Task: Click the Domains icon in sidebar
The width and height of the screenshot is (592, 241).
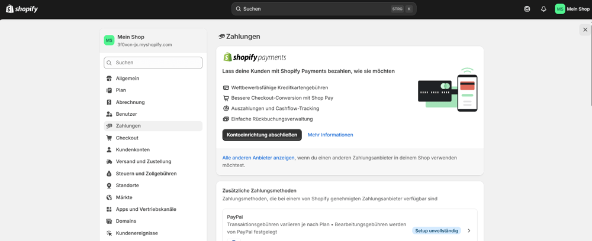Action: pyautogui.click(x=109, y=222)
